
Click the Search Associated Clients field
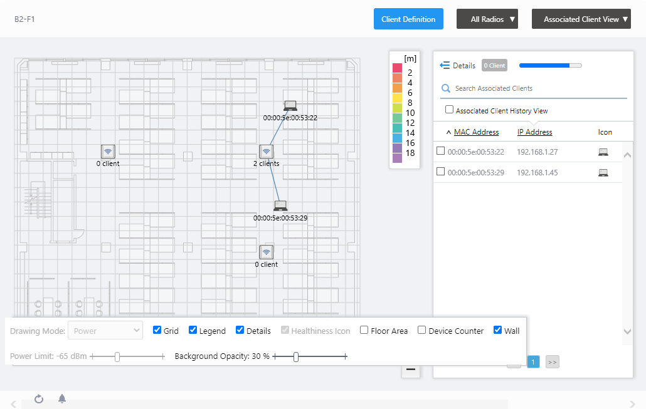pos(533,88)
